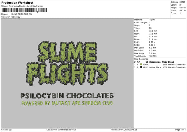The height and width of the screenshot is (132, 187).
Task: Click the 'Stop Sequence:' heading
Action: coord(141,59)
